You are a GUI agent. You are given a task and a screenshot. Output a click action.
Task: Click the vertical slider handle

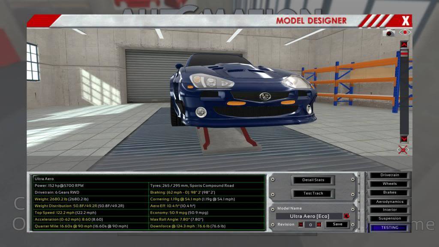click(x=404, y=53)
